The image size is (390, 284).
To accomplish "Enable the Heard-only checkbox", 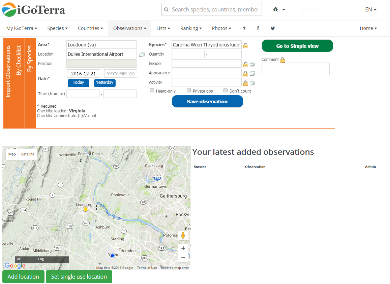I will [x=152, y=91].
